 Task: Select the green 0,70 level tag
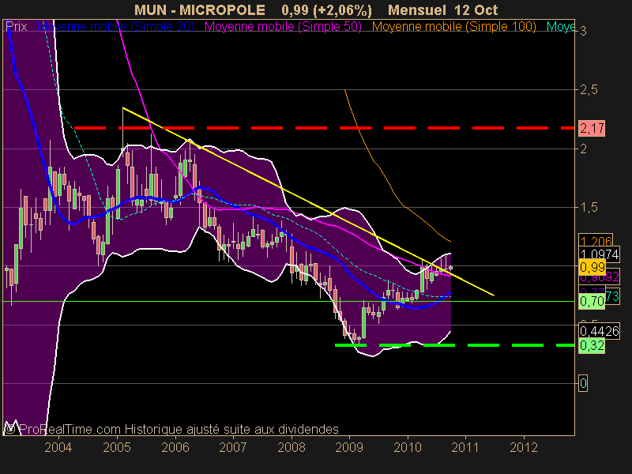591,301
